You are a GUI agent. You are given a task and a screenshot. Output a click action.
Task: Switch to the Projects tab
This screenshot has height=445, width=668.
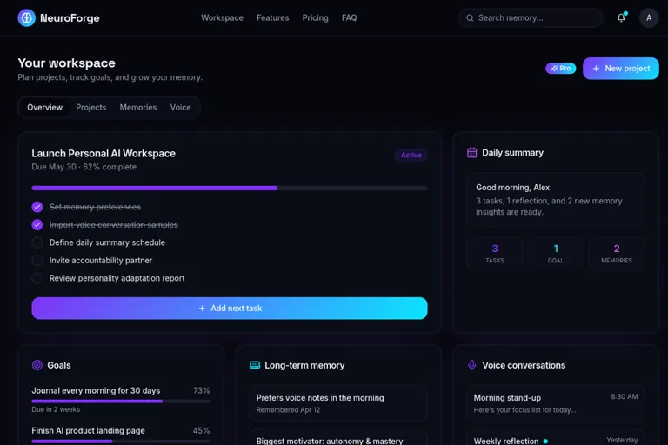90,107
